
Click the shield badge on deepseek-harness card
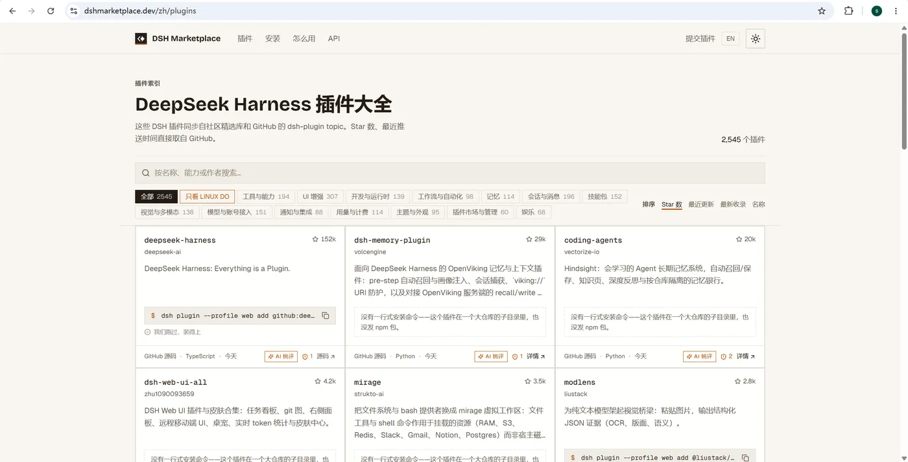click(307, 356)
